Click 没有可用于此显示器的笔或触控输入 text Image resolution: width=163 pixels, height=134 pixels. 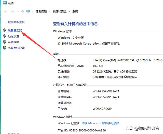(x=115, y=77)
